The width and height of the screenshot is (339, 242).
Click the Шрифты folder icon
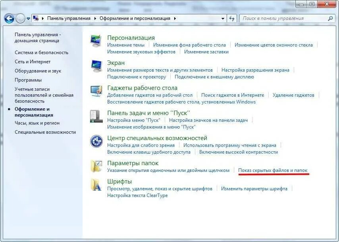point(96,185)
